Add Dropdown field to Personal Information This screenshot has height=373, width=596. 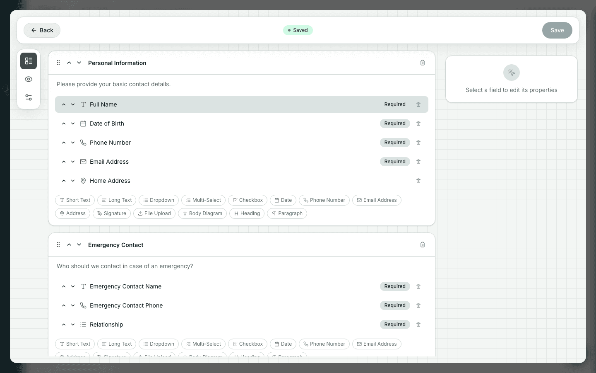[159, 200]
